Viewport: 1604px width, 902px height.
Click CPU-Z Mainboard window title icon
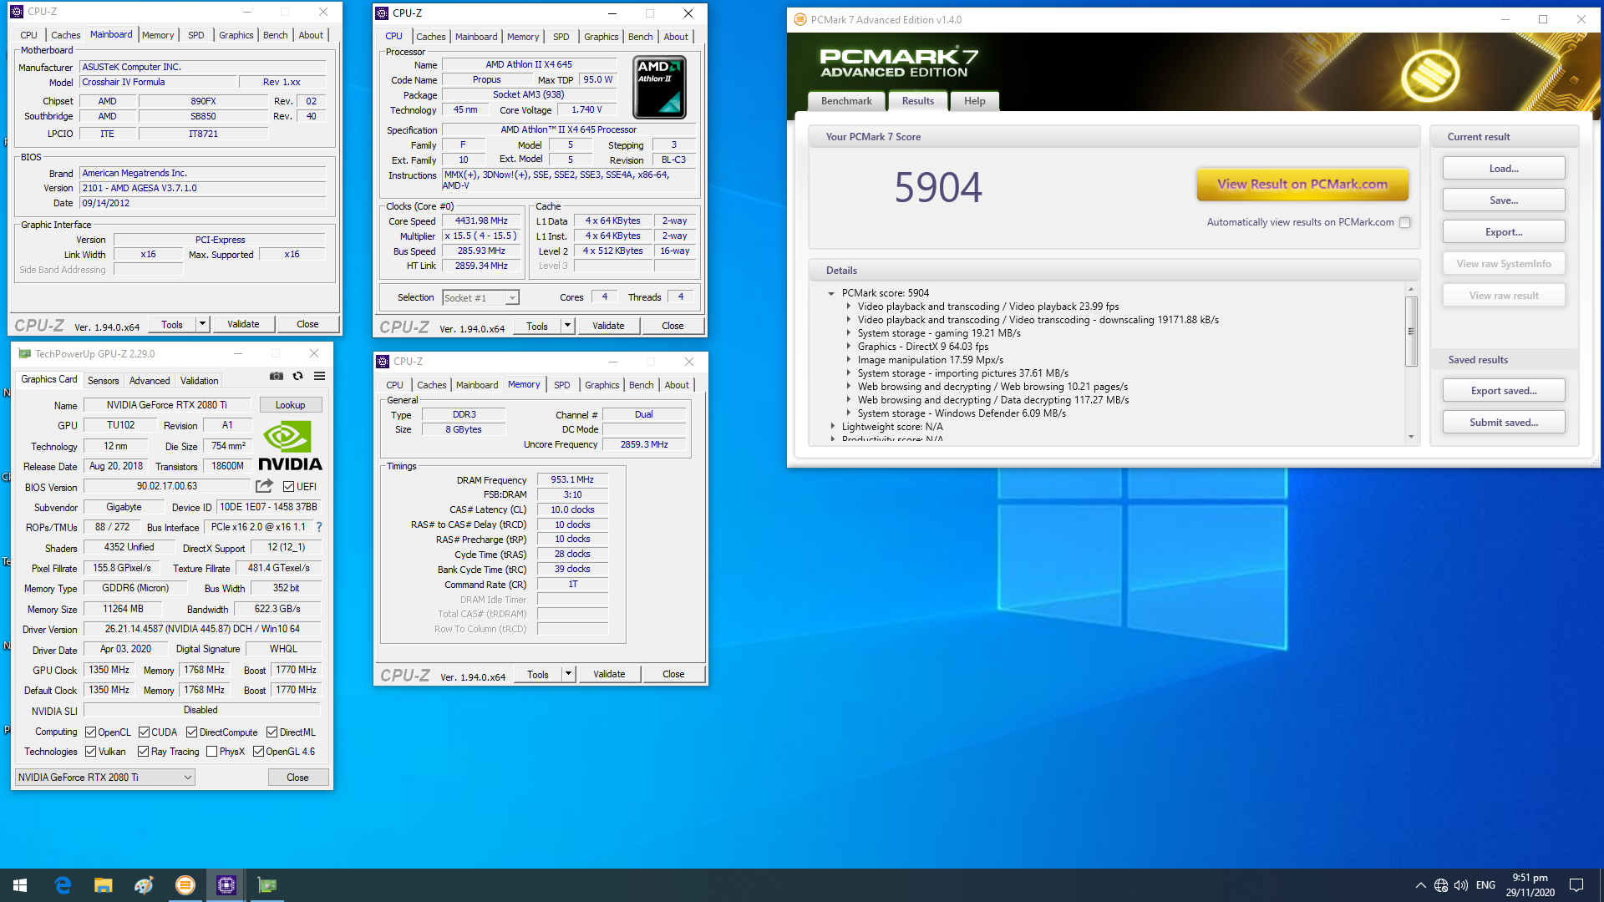(17, 12)
